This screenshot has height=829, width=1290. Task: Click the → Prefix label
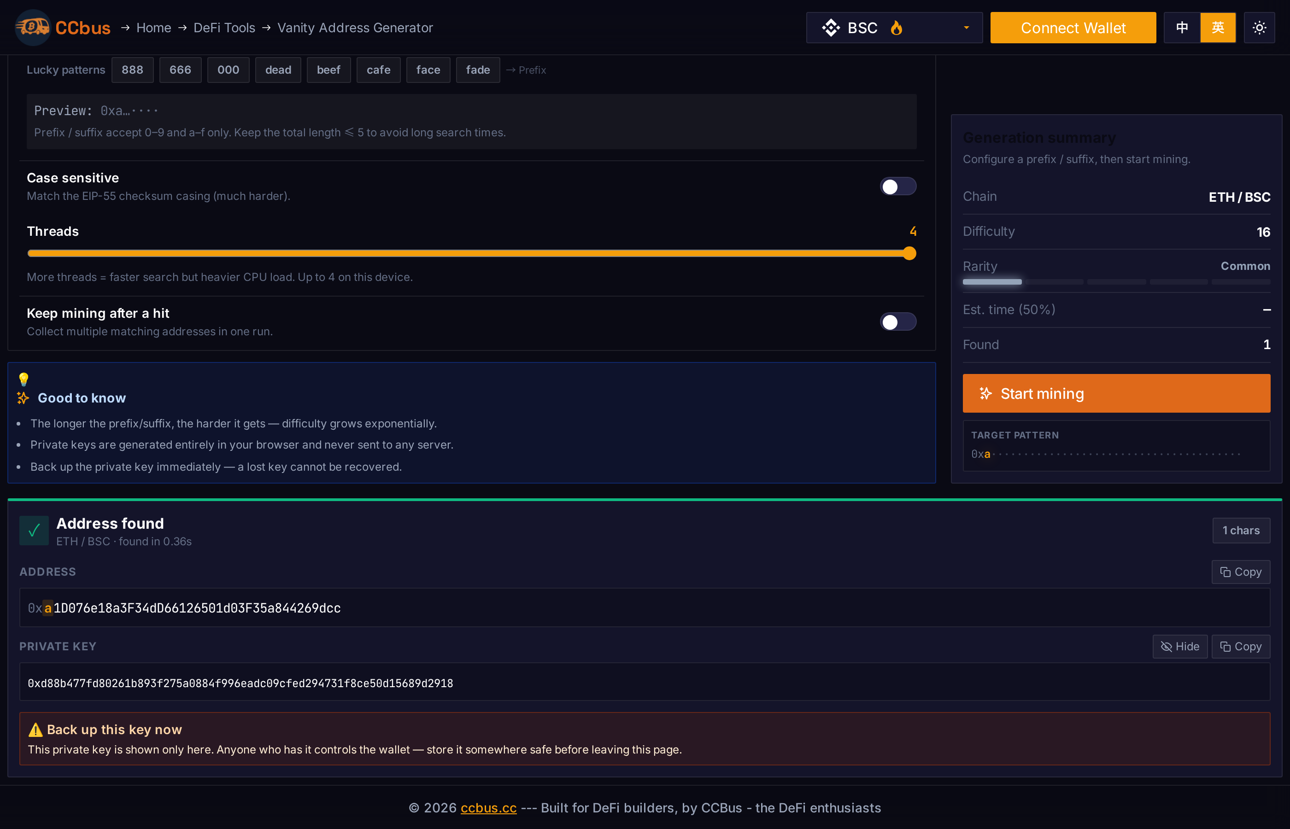[x=526, y=70]
